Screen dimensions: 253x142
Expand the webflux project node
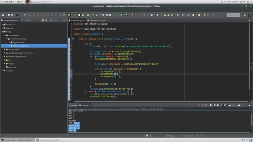click(2, 71)
